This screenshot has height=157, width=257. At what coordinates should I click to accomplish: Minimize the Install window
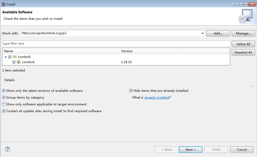235,4
